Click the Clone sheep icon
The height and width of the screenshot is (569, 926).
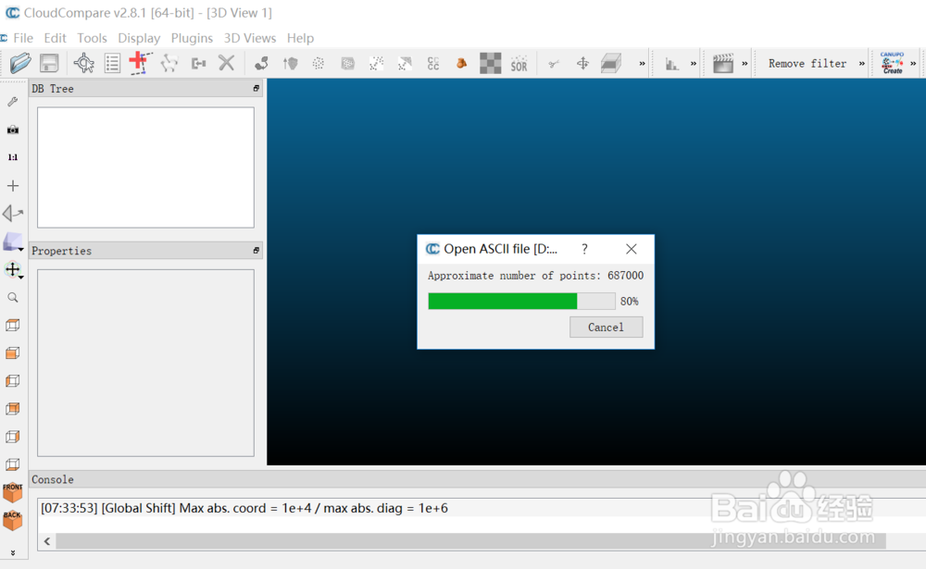tap(169, 63)
